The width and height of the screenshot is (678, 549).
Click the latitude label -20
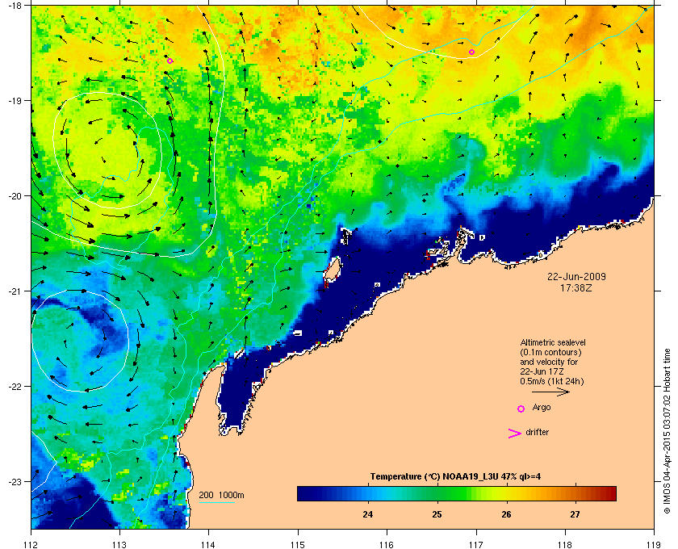click(x=15, y=196)
